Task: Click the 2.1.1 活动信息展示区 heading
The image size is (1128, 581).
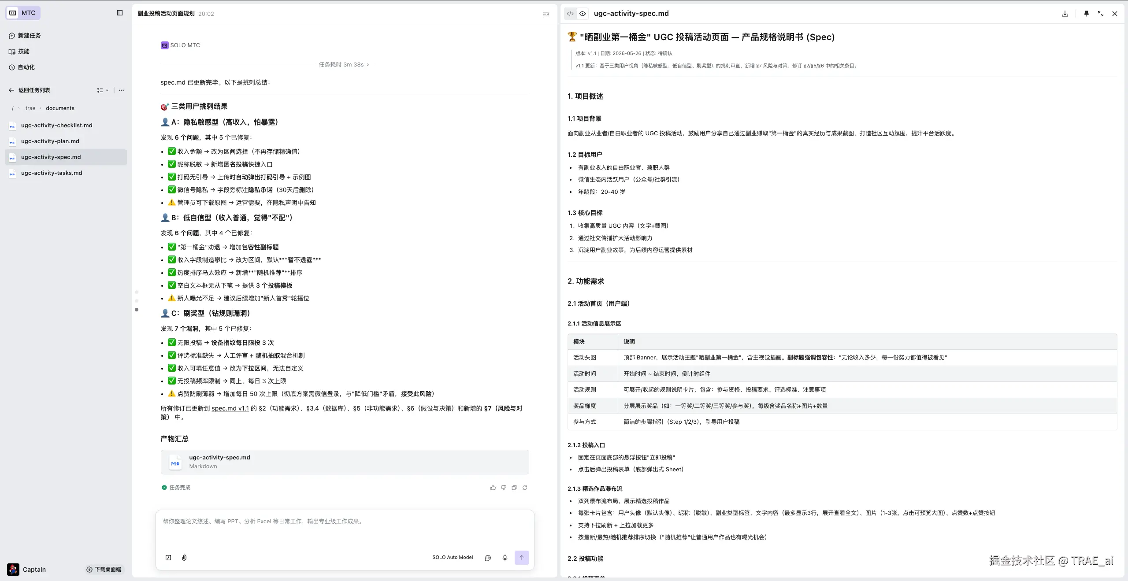Action: [594, 324]
